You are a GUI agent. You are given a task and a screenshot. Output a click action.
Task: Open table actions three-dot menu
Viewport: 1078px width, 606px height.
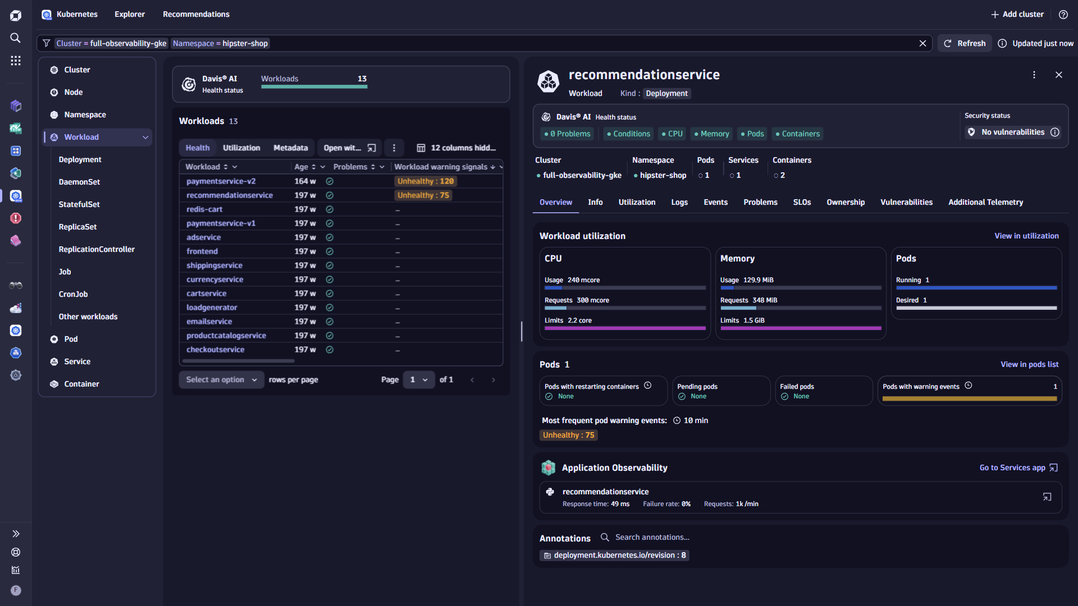coord(394,148)
